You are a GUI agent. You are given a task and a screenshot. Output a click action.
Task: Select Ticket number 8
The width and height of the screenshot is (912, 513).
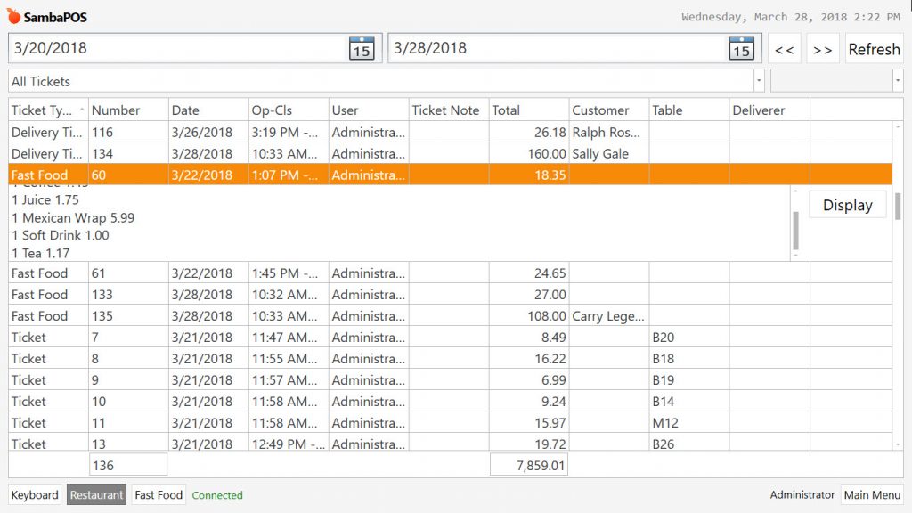450,358
